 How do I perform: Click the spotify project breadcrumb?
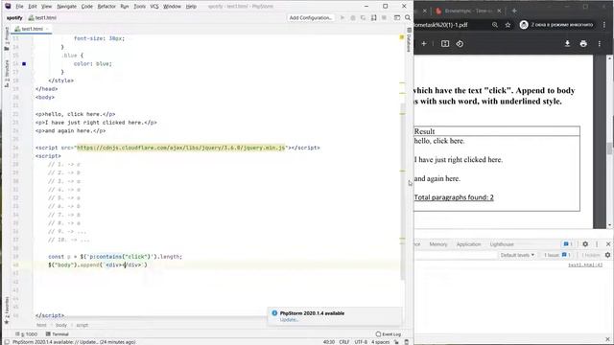coord(14,18)
